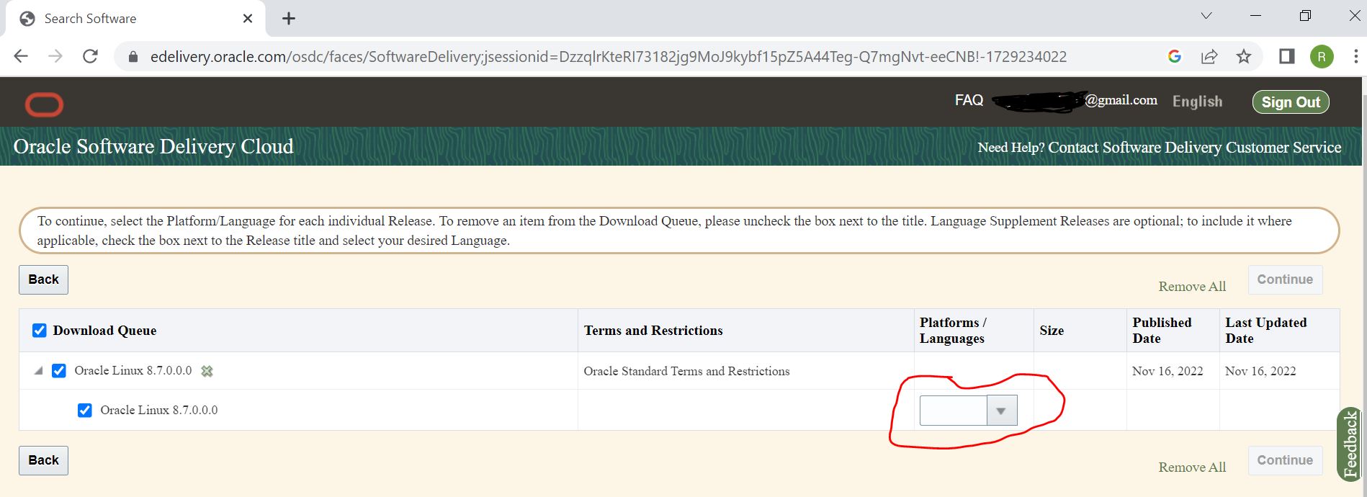Click the Google icon in the address bar
Image resolution: width=1367 pixels, height=497 pixels.
tap(1174, 56)
